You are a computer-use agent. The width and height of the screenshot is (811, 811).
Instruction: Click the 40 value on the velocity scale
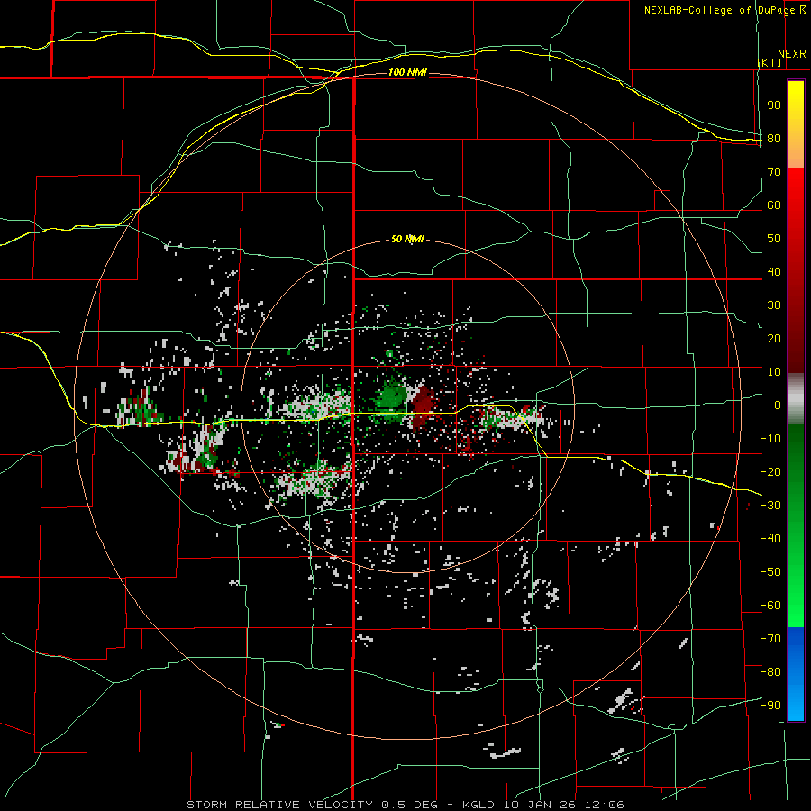point(774,271)
